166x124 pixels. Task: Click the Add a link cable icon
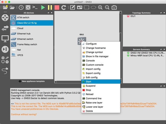[5, 70]
